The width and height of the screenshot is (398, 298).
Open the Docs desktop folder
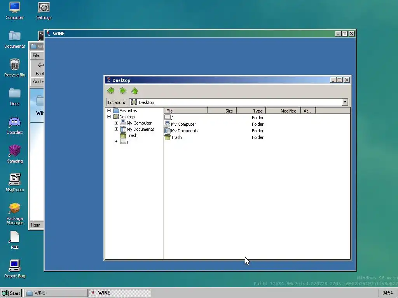[x=14, y=97]
